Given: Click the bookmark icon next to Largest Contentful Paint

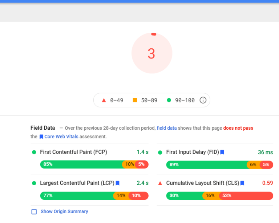Looking at the screenshot, I should pyautogui.click(x=117, y=183).
